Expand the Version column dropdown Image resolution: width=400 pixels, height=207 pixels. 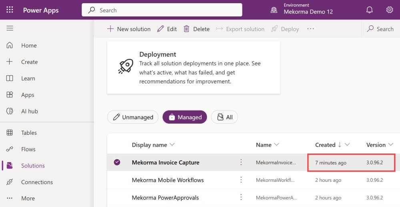[x=390, y=145]
